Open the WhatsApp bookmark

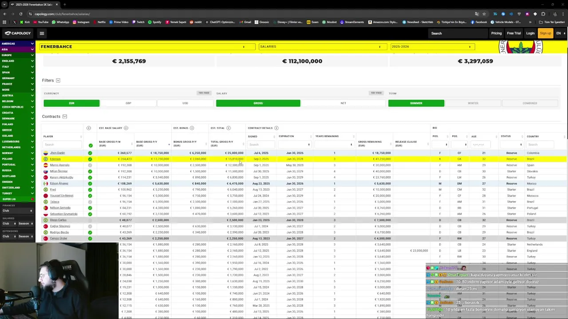pyautogui.click(x=61, y=22)
